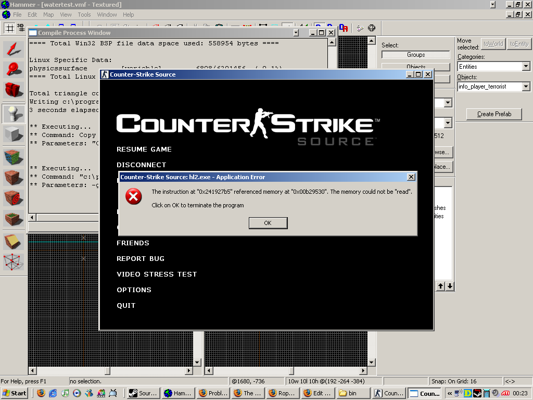Click the toWorld button
This screenshot has height=400, width=533.
[x=493, y=44]
